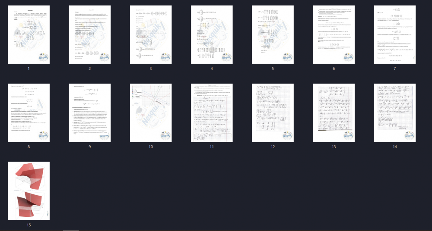
Task: Click page number label 2
Action: tap(90, 69)
